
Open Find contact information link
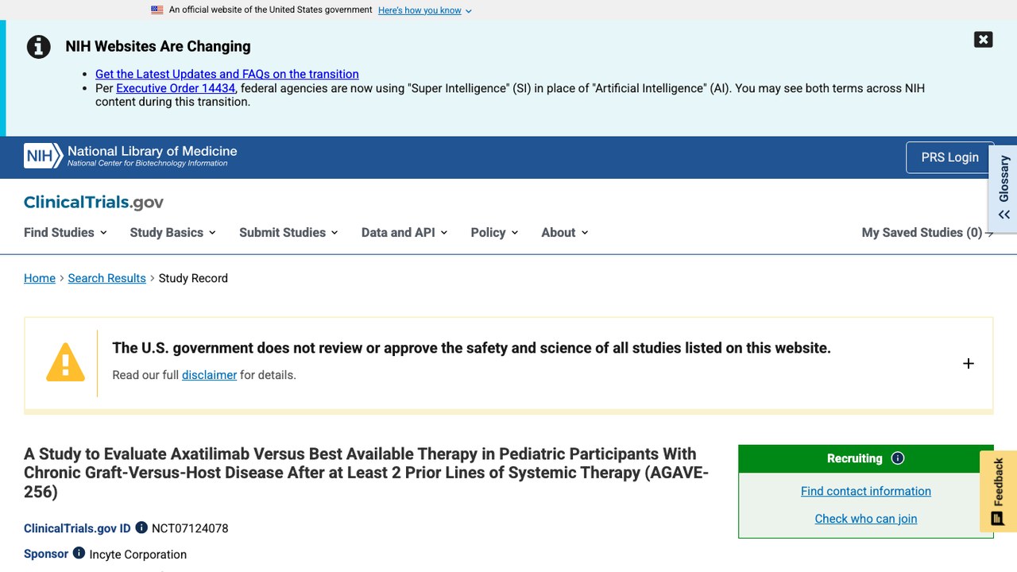tap(865, 491)
